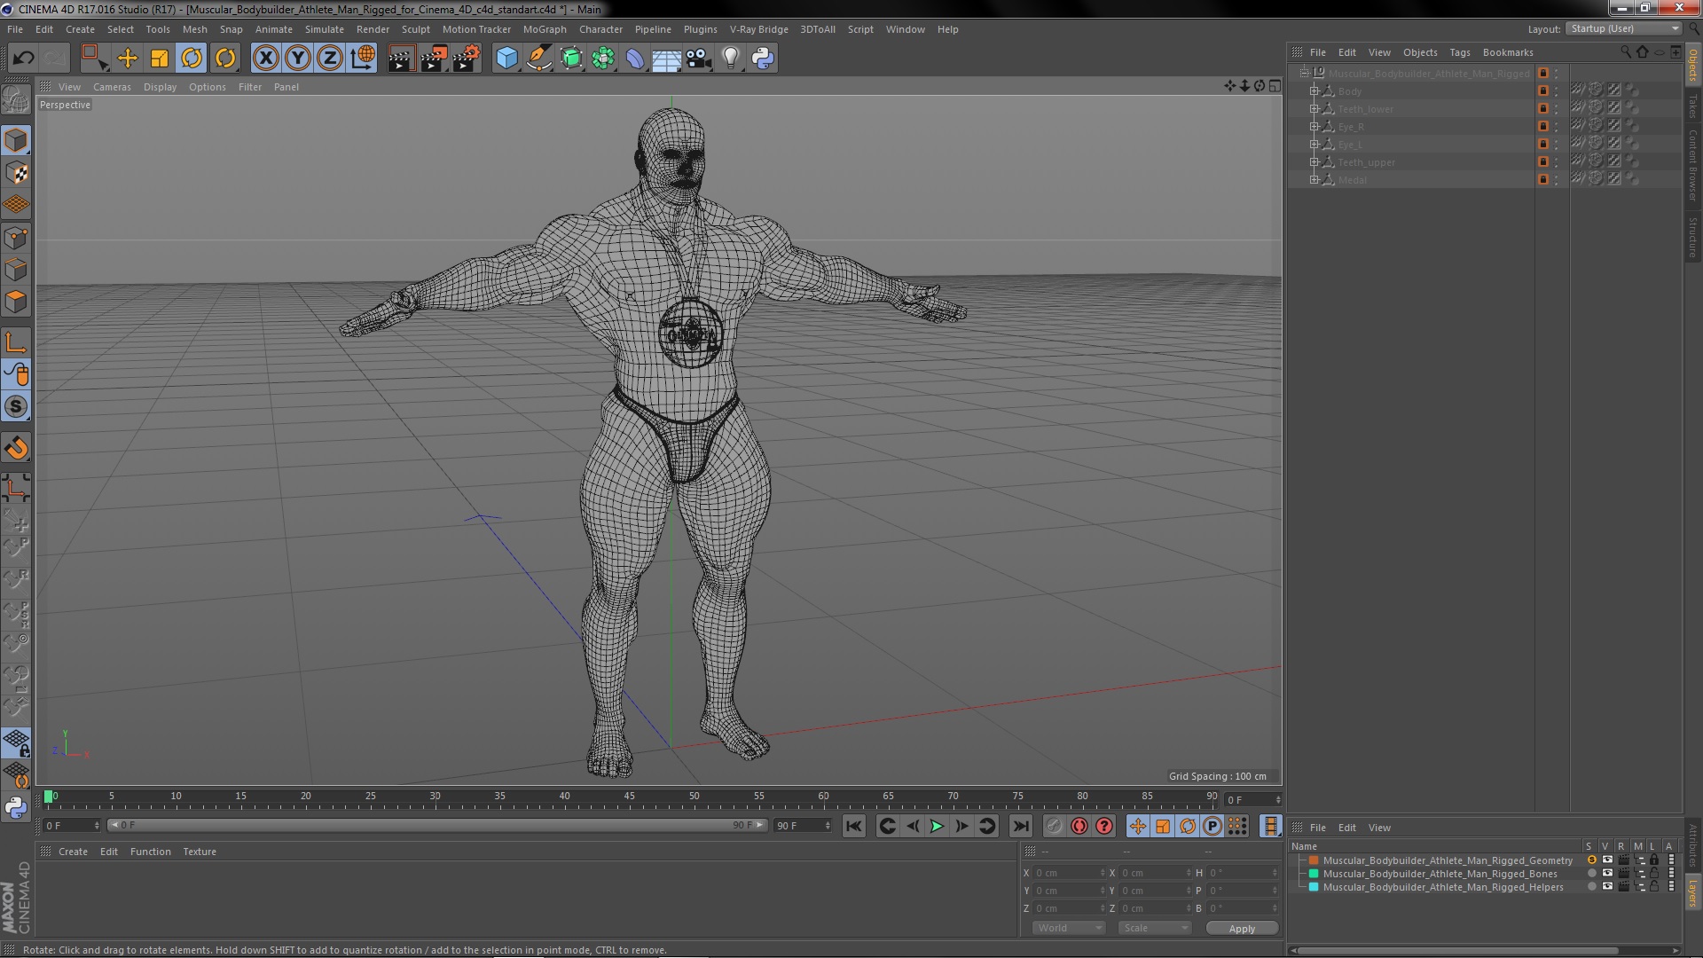Go to end of animation

(1021, 826)
